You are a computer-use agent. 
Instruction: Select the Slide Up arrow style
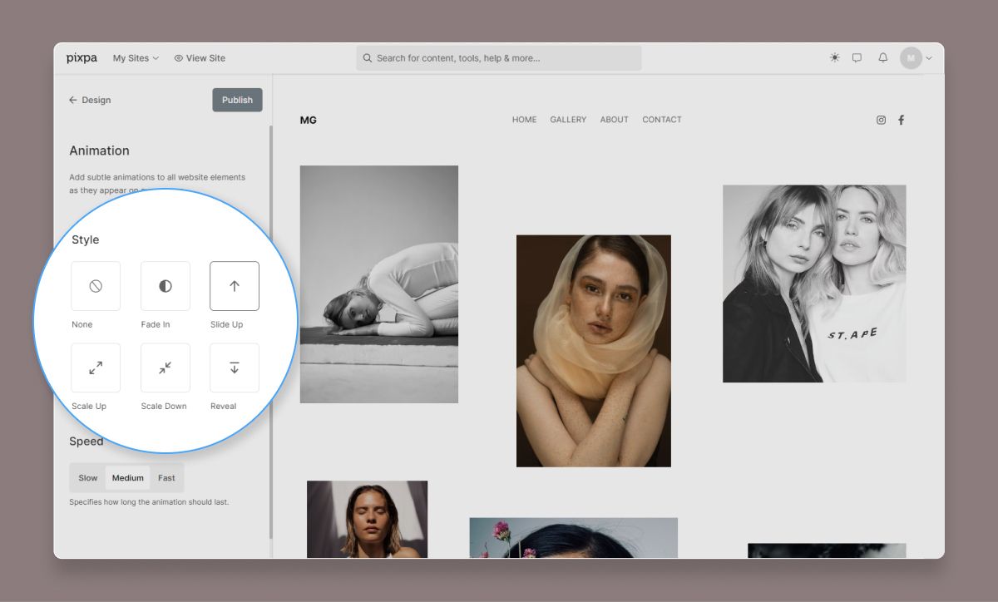tap(235, 286)
